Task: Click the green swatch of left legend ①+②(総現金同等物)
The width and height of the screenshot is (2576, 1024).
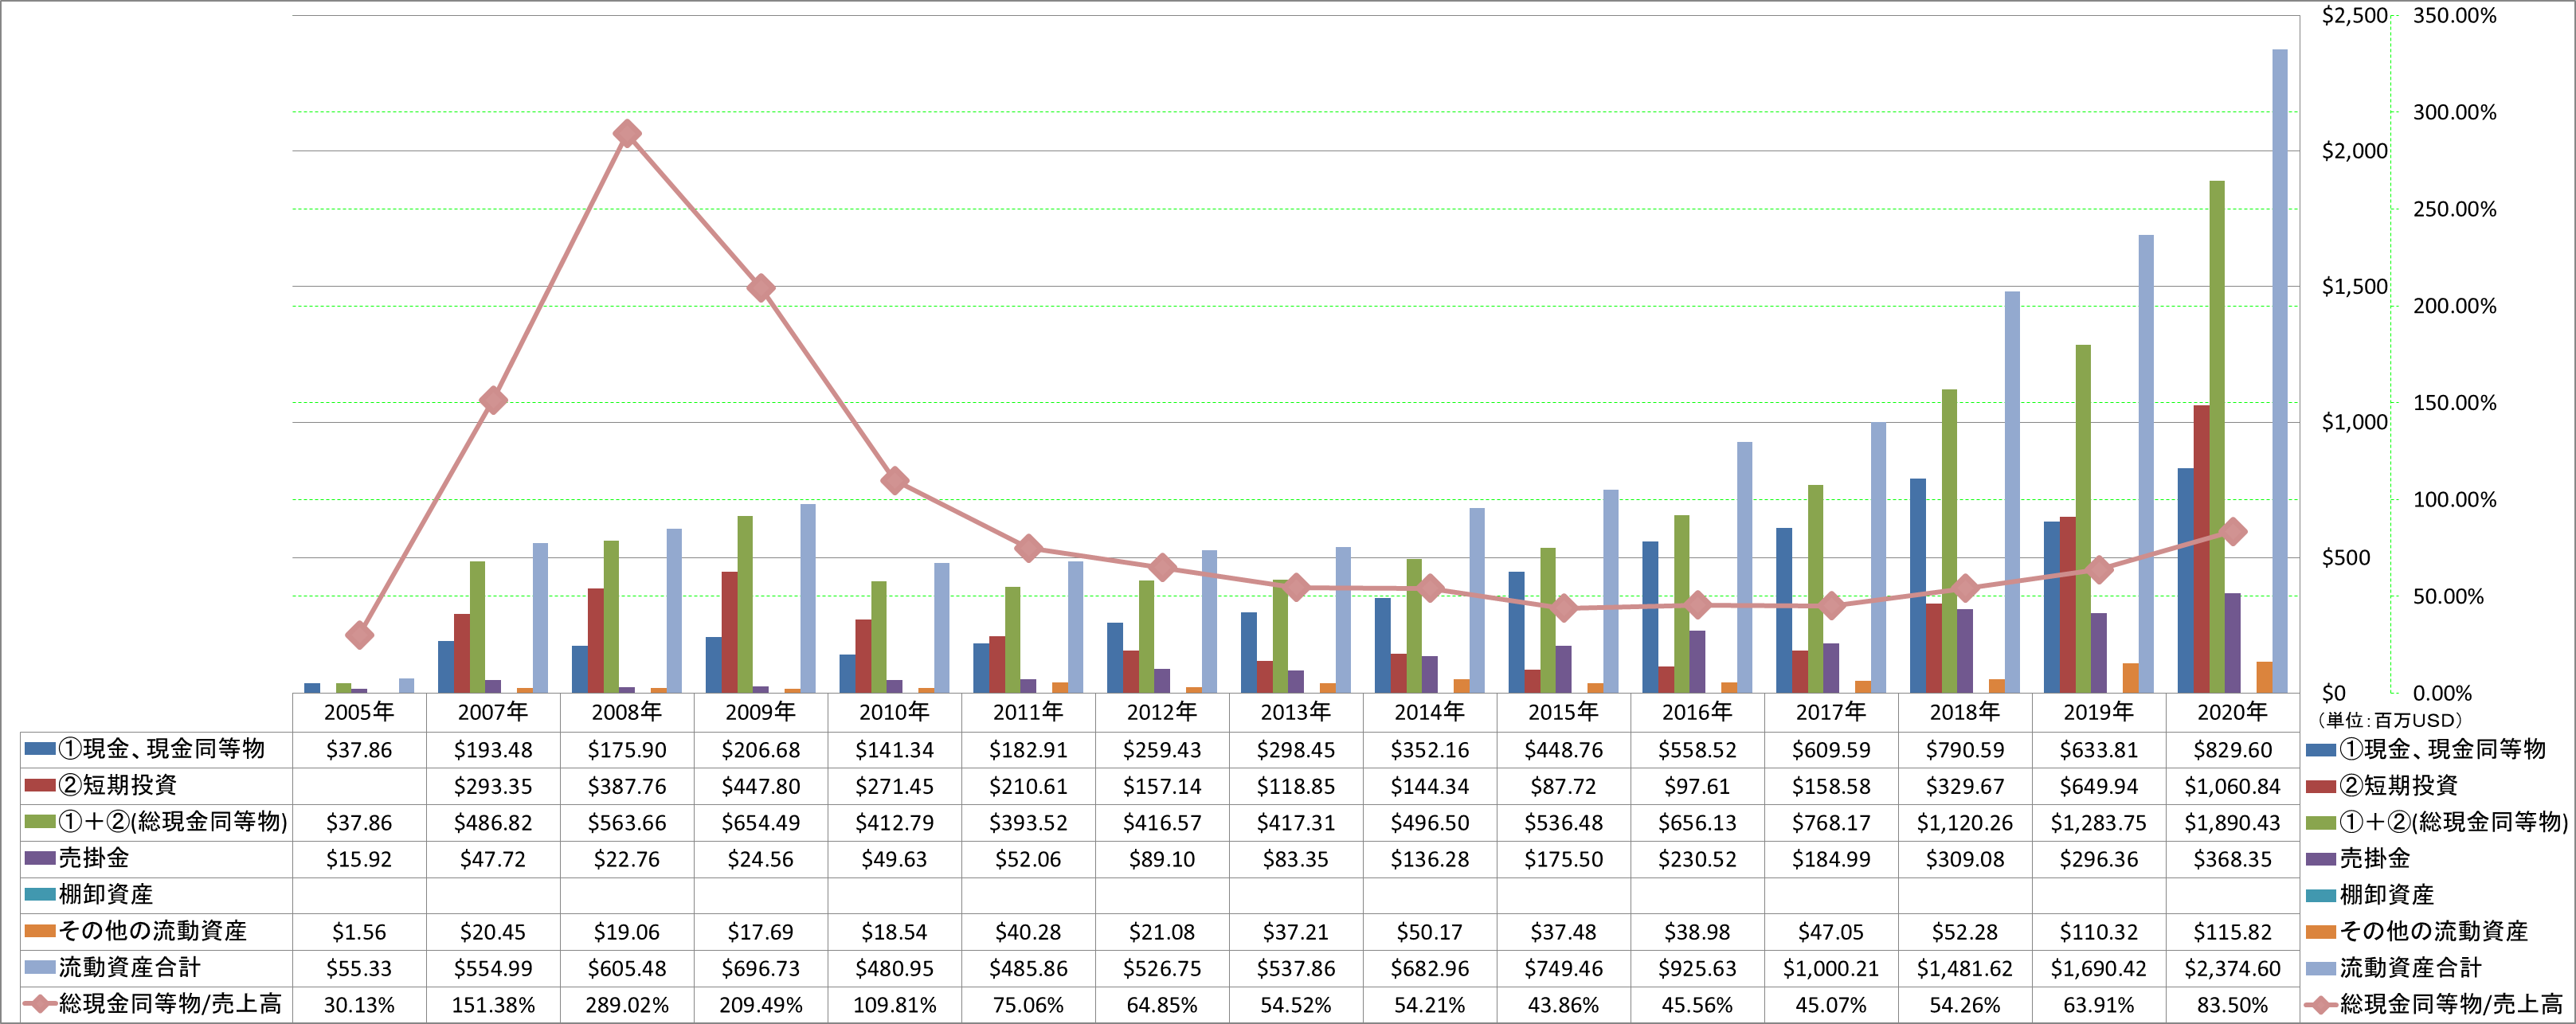Action: 40,822
